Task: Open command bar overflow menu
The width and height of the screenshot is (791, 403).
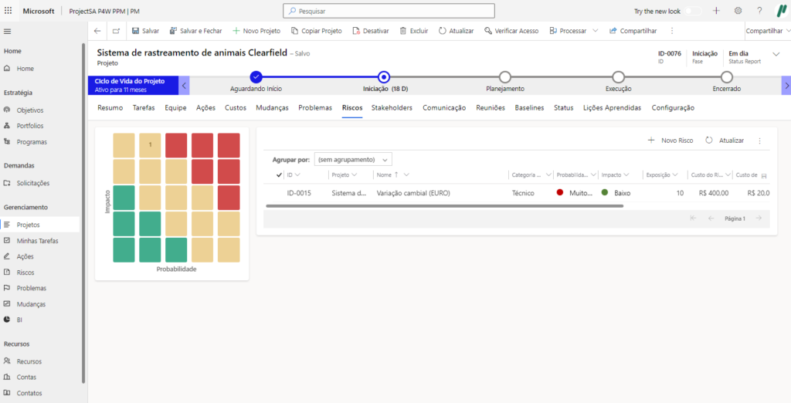Action: tap(671, 31)
